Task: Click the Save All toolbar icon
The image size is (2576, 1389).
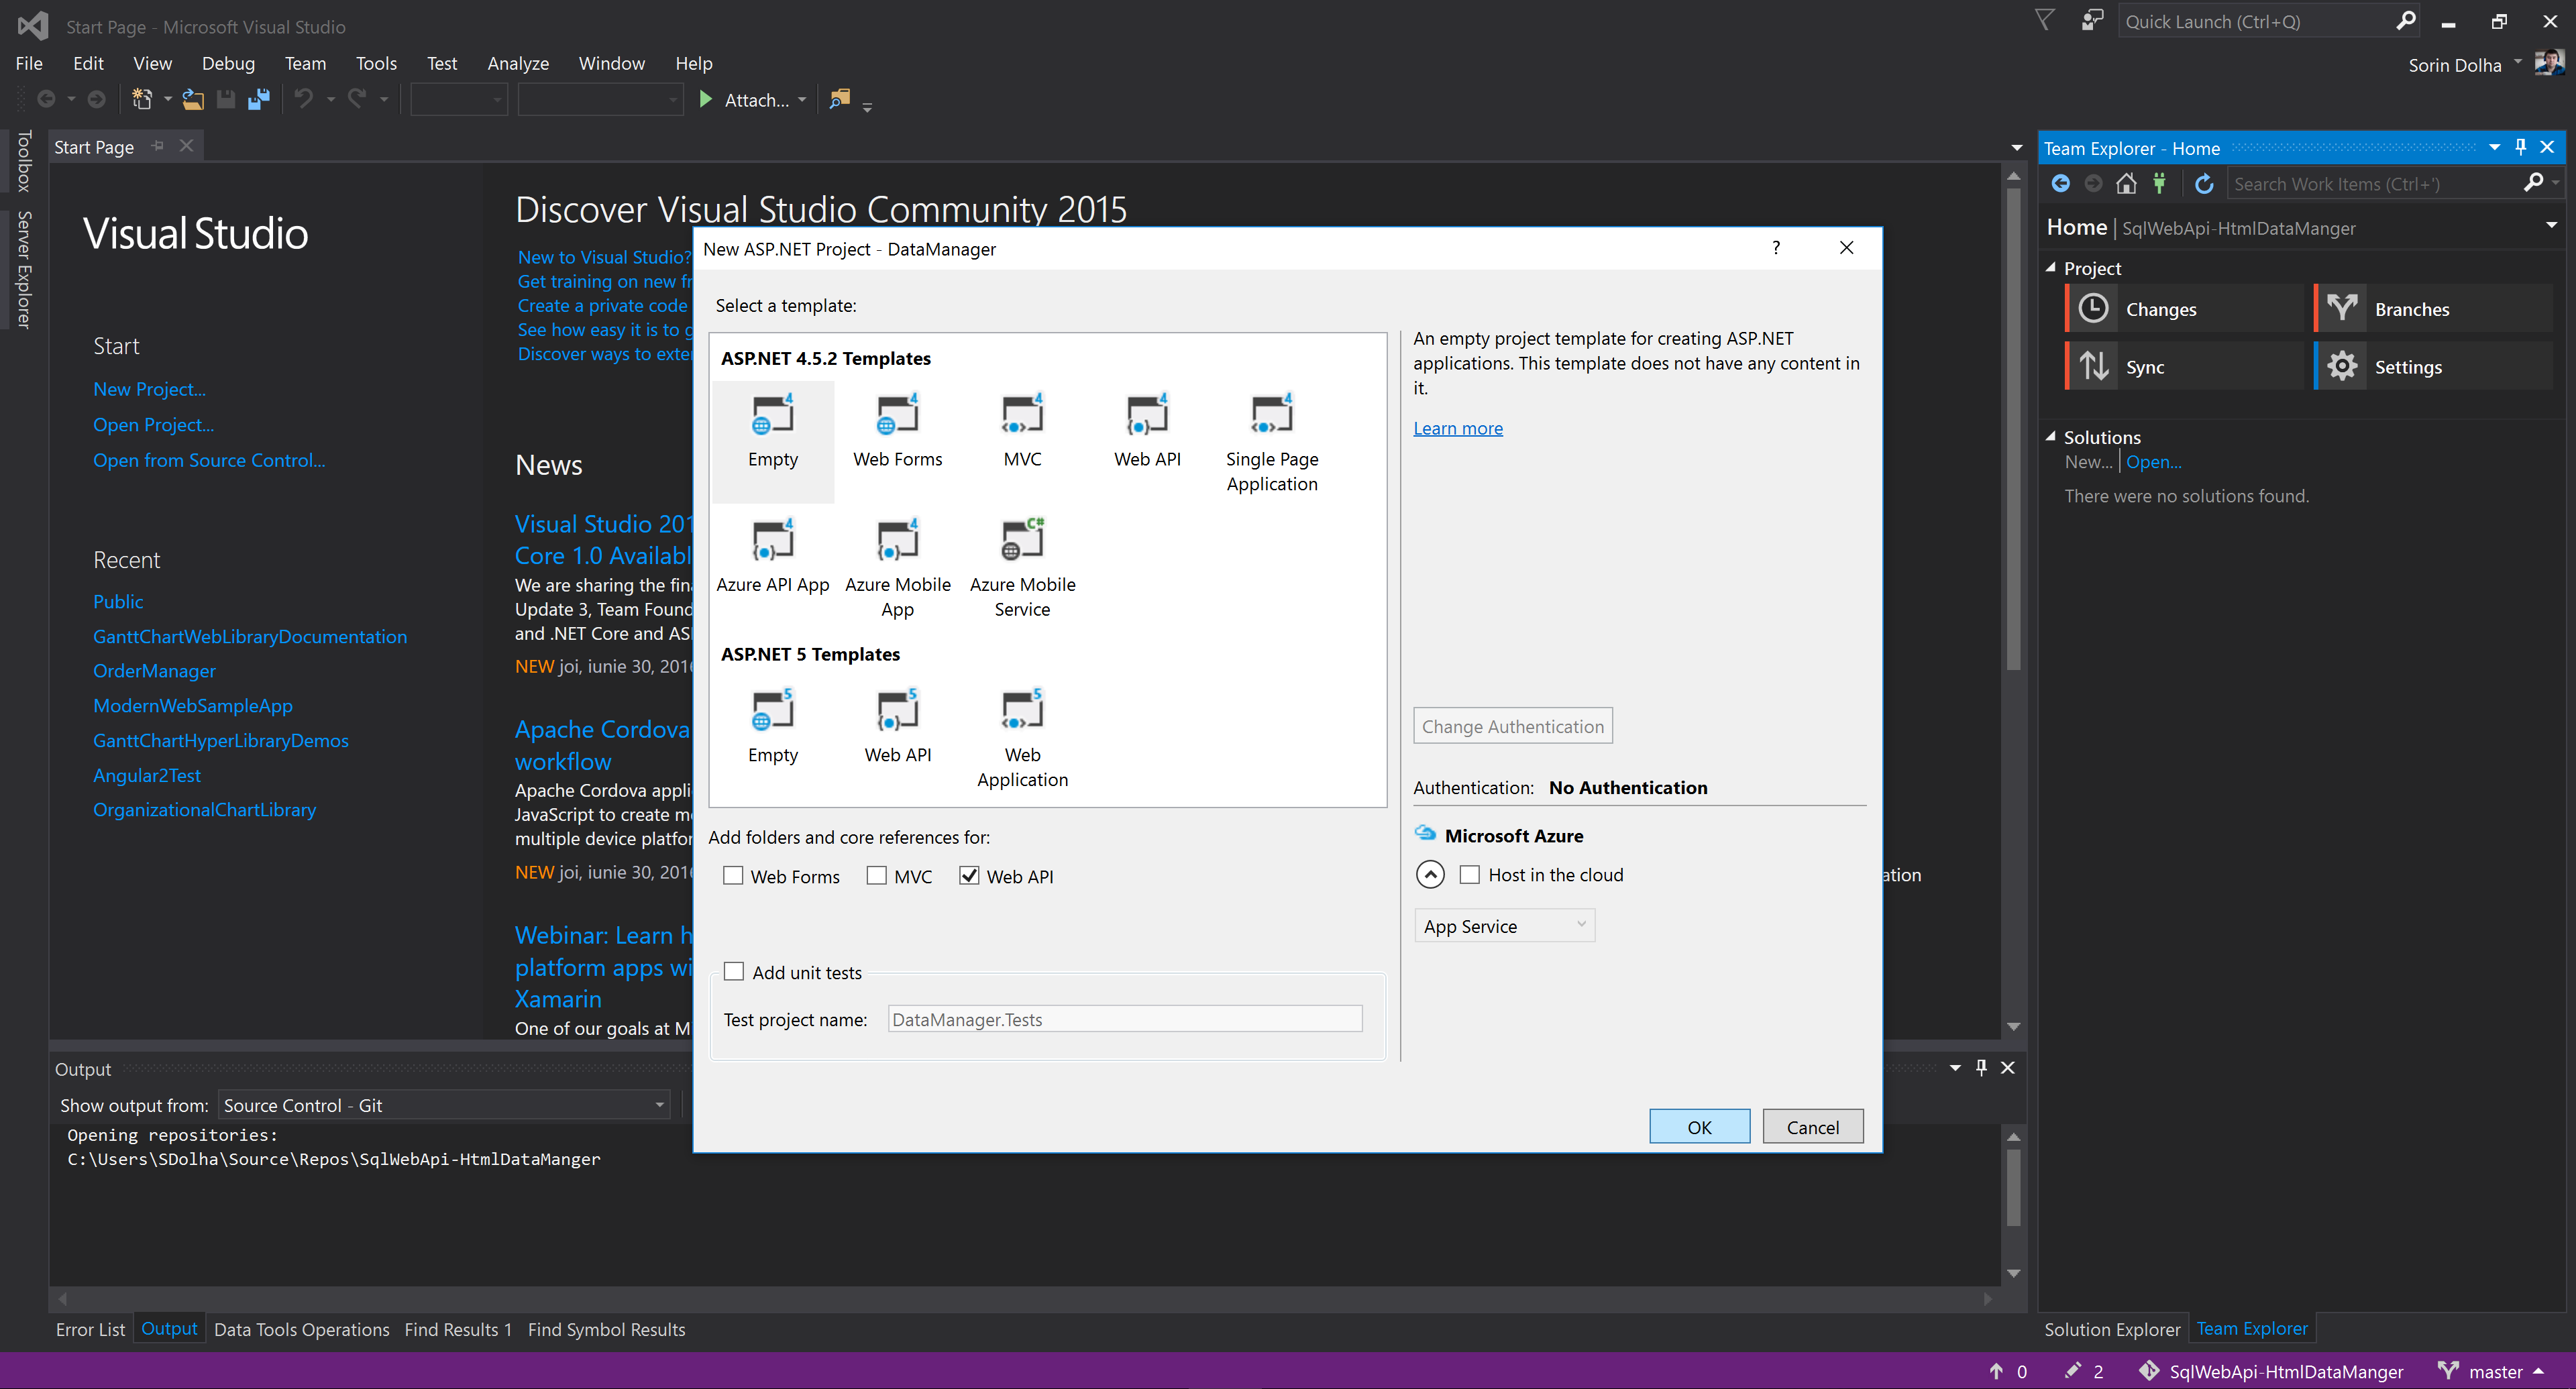Action: click(x=259, y=99)
